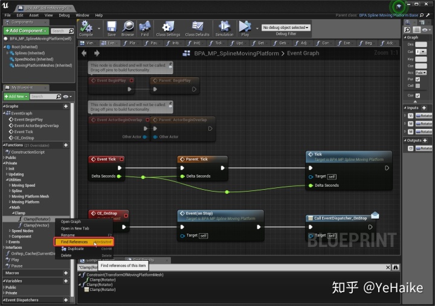This screenshot has width=435, height=306.
Task: Open the Add New dropdown
Action: tap(16, 96)
